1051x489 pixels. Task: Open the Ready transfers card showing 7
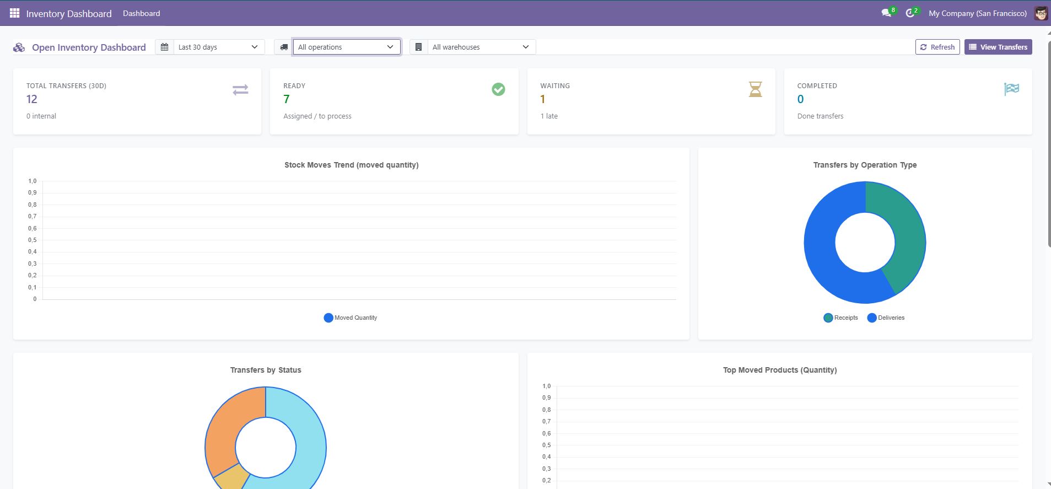point(394,101)
